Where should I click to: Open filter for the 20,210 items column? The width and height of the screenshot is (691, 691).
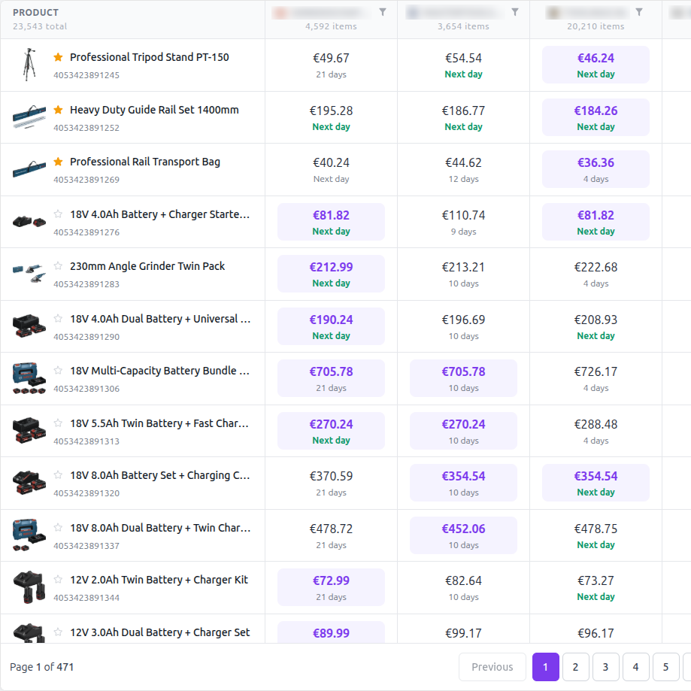[x=639, y=12]
